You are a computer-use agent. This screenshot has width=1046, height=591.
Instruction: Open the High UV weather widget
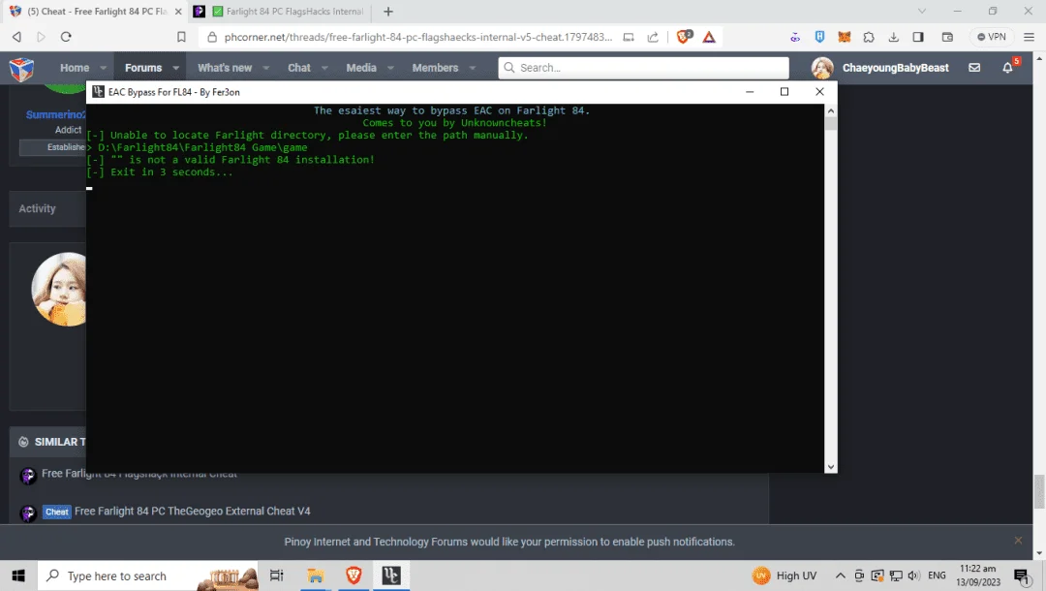(x=784, y=575)
